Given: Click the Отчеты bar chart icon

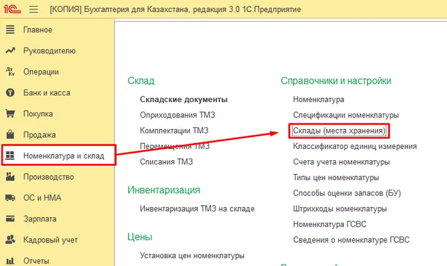Looking at the screenshot, I should click(10, 261).
